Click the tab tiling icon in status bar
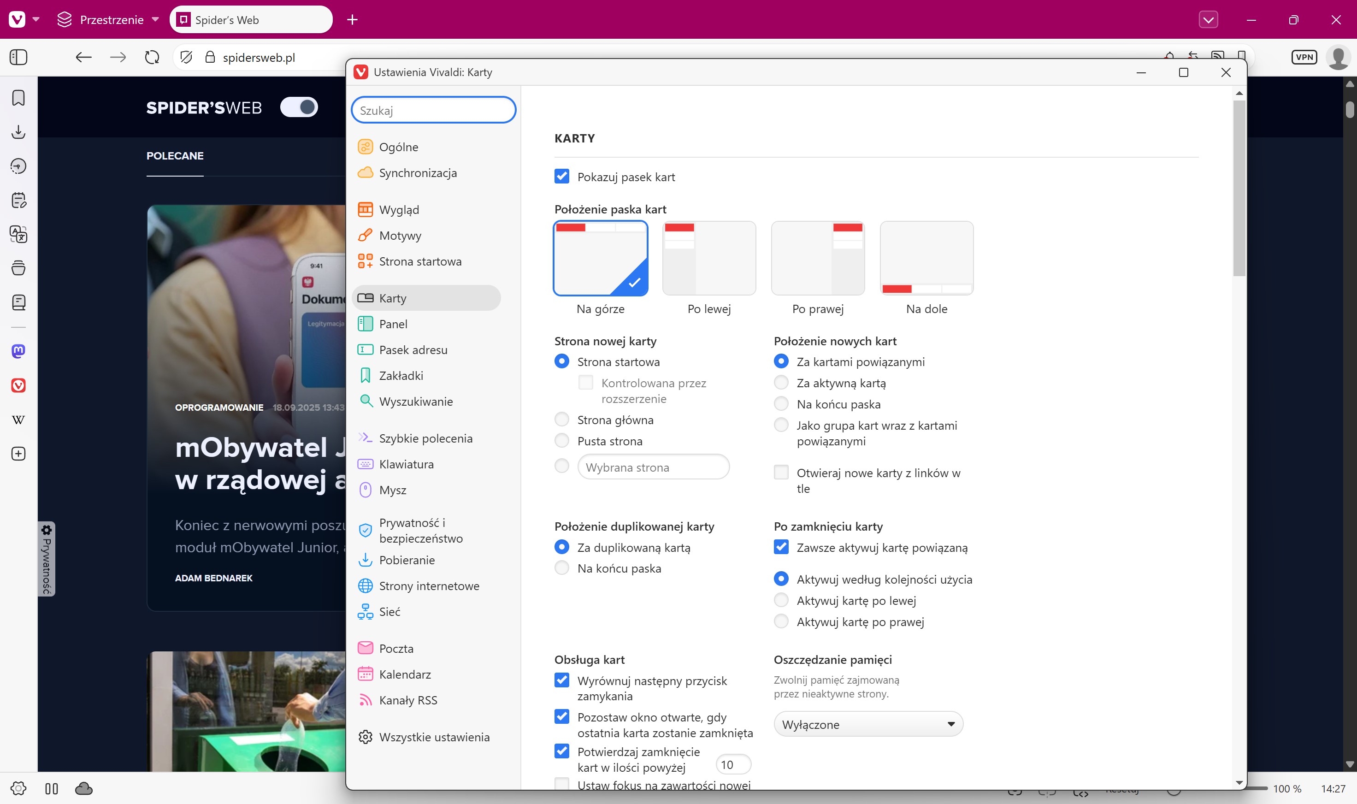The width and height of the screenshot is (1357, 804). [x=52, y=788]
